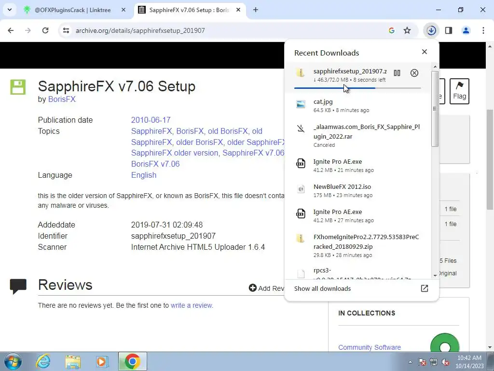Click the downloads list scroll-up arrow
494x371 pixels.
(435, 67)
